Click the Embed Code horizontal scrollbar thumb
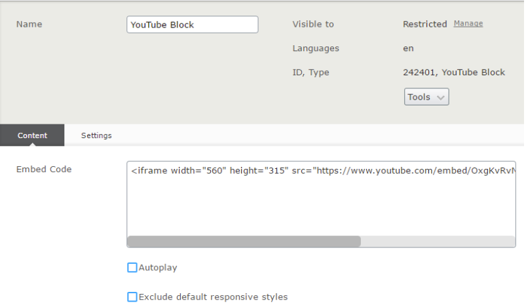The image size is (526, 305). point(244,242)
